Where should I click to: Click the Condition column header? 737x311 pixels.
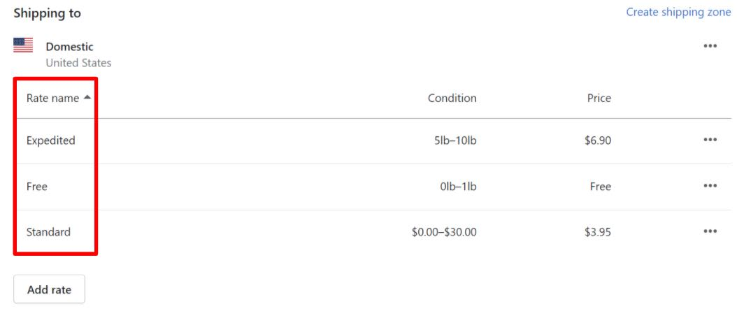pos(452,98)
